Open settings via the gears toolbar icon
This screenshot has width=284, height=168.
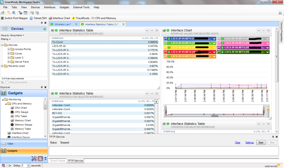tap(20, 13)
